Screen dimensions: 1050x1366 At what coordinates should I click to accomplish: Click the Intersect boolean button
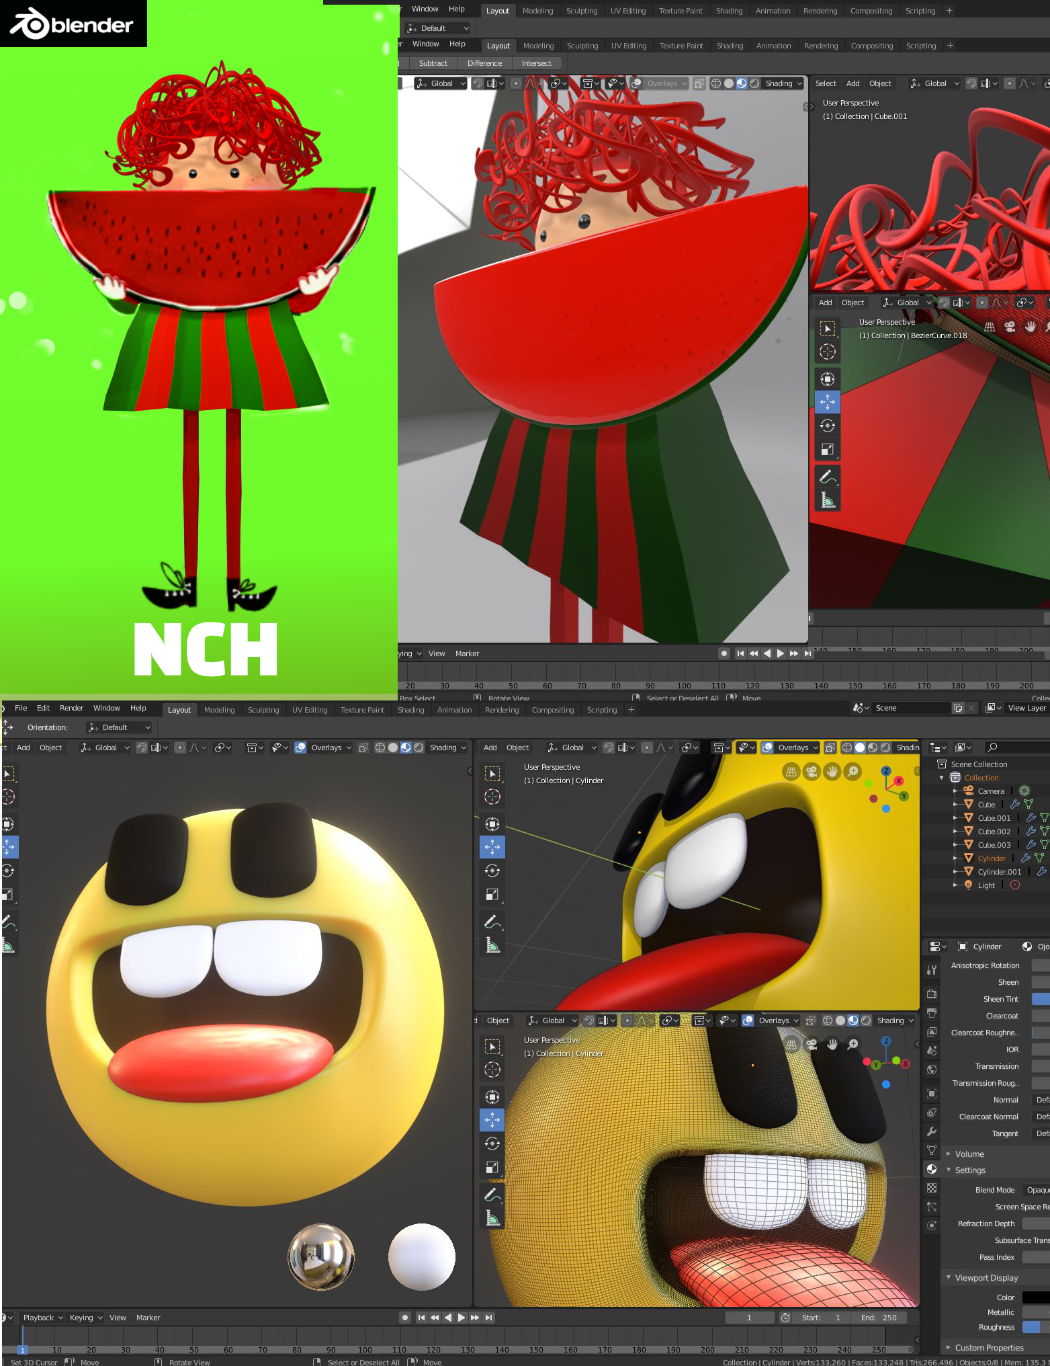536,63
